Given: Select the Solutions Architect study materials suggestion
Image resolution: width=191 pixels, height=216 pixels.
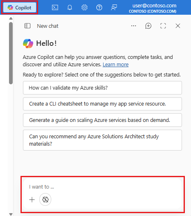Looking at the screenshot, I should [102, 140].
